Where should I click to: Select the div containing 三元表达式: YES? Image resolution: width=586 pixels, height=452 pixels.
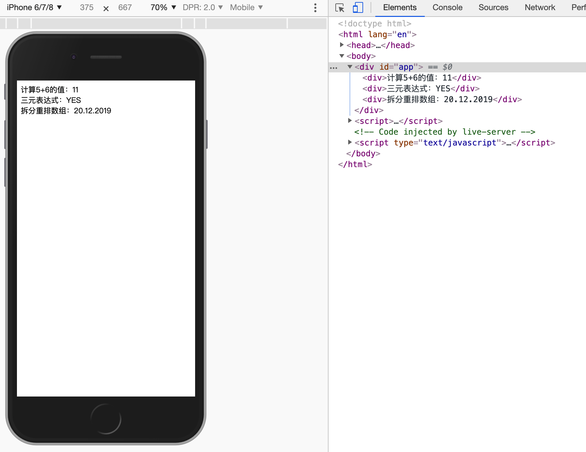[x=421, y=89]
